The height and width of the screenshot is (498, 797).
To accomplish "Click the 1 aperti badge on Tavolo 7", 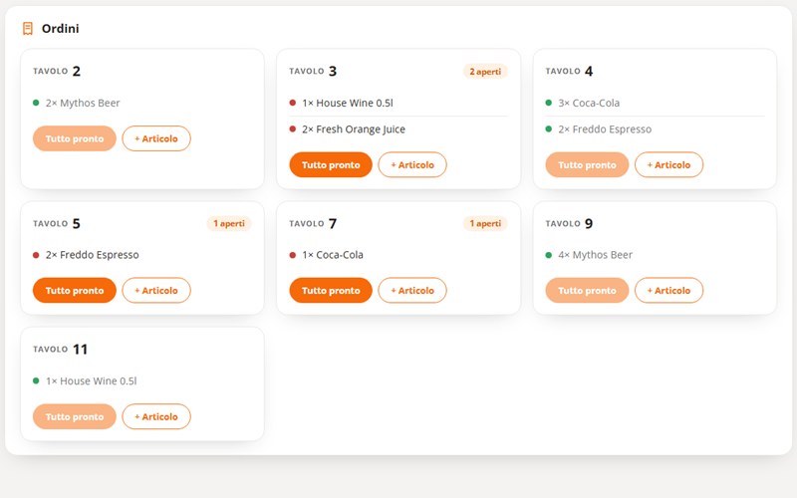I will (x=485, y=223).
